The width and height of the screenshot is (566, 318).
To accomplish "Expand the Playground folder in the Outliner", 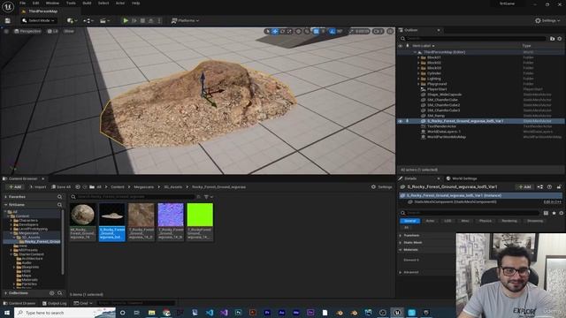I will (x=418, y=84).
